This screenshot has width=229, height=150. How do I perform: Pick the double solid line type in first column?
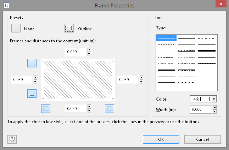click(166, 70)
